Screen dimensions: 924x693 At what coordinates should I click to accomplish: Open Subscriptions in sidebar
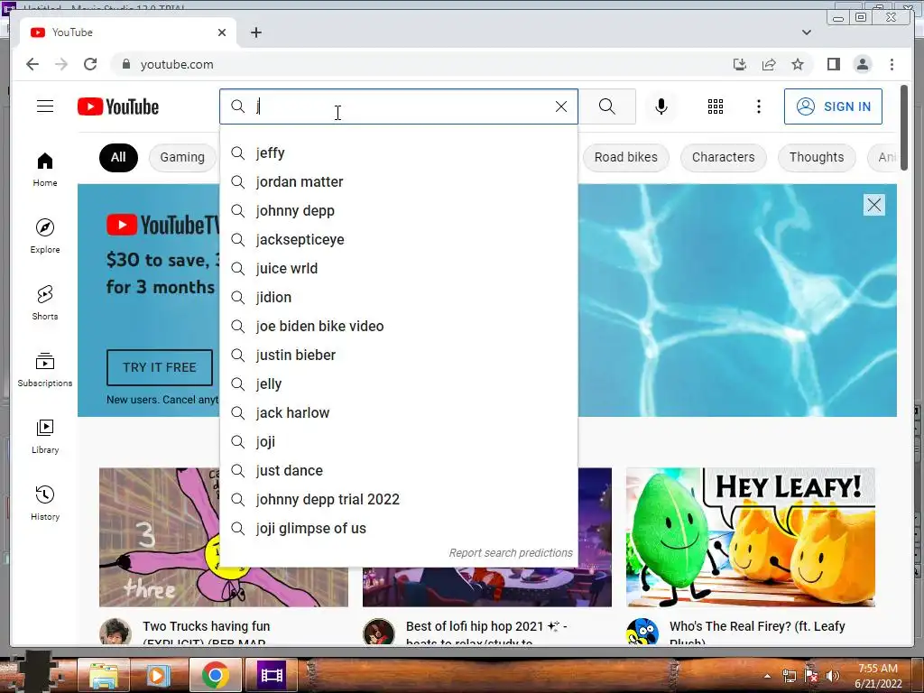(x=45, y=369)
